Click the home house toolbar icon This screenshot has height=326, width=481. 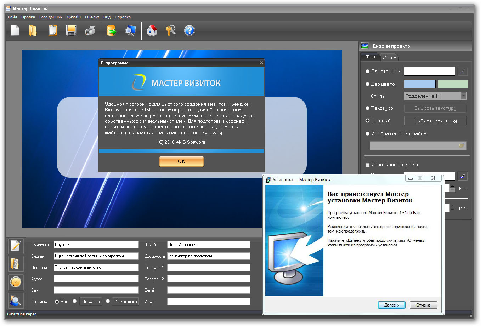[x=152, y=31]
